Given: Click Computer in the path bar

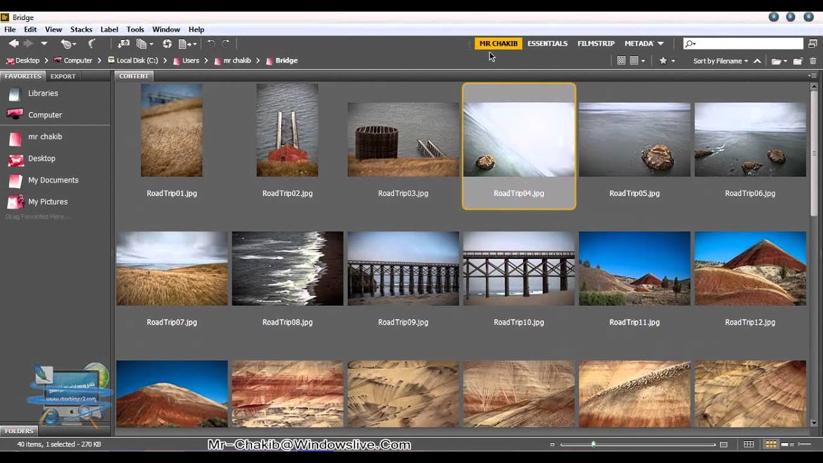Looking at the screenshot, I should coord(78,60).
